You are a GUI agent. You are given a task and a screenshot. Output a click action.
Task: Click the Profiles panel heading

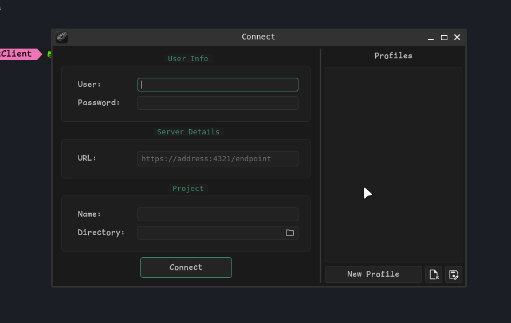point(393,56)
